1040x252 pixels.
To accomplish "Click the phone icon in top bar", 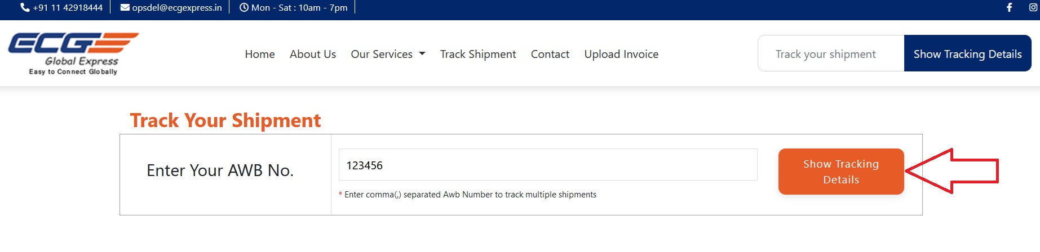I will pos(25,8).
